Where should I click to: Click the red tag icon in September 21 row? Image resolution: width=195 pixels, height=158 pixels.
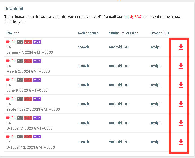click(8, 99)
